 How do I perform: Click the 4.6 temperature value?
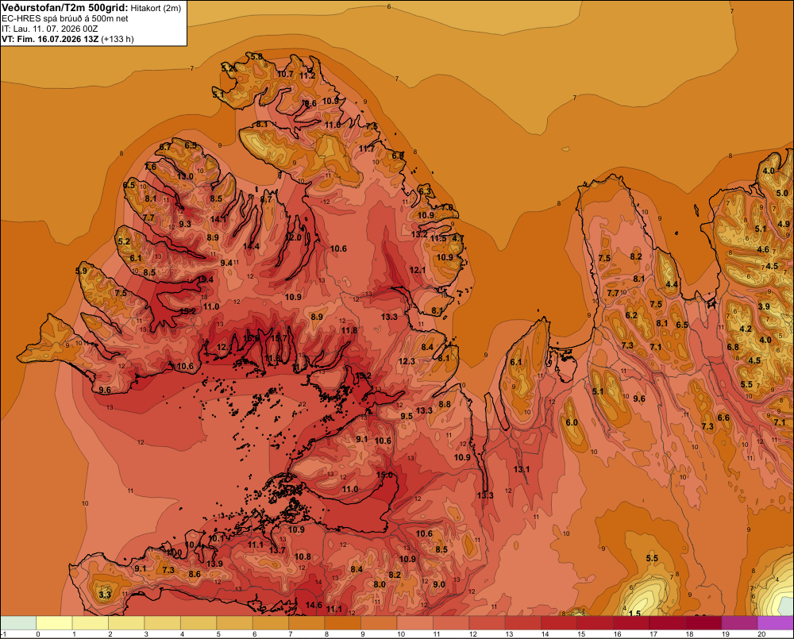tap(763, 249)
